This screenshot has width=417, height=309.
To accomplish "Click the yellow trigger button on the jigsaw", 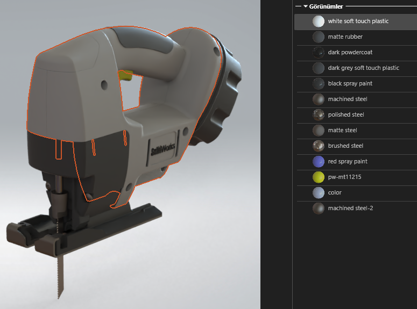I will tap(126, 75).
